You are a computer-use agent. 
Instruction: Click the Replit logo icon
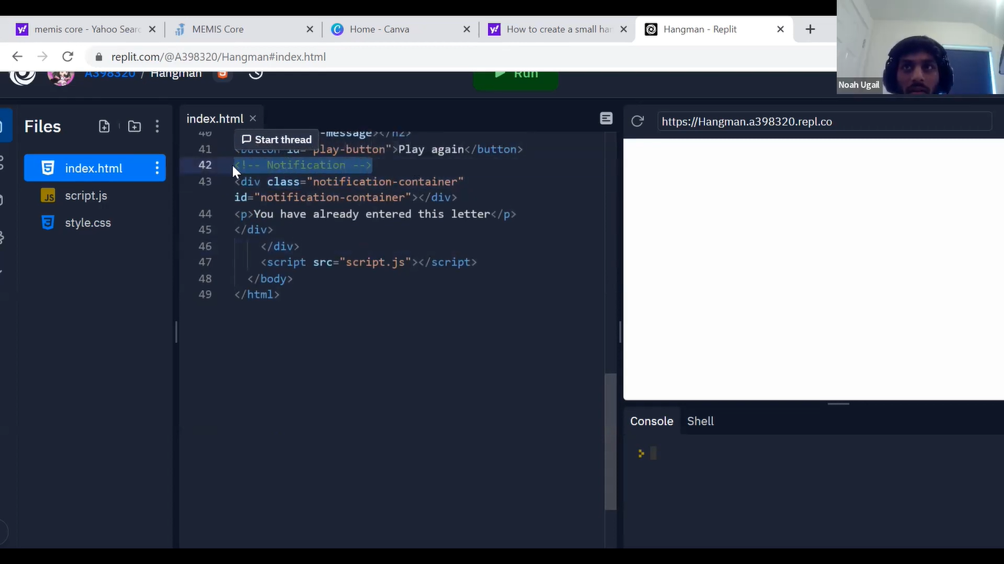pyautogui.click(x=23, y=76)
